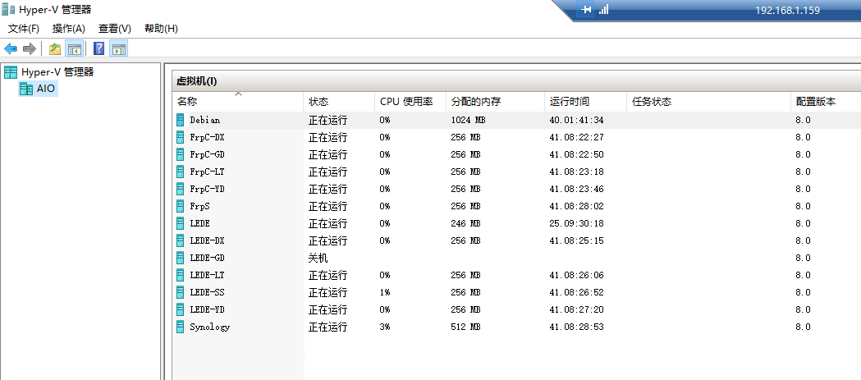The height and width of the screenshot is (380, 861).
Task: Select the FrpC-YD virtual machine name
Action: pyautogui.click(x=207, y=189)
